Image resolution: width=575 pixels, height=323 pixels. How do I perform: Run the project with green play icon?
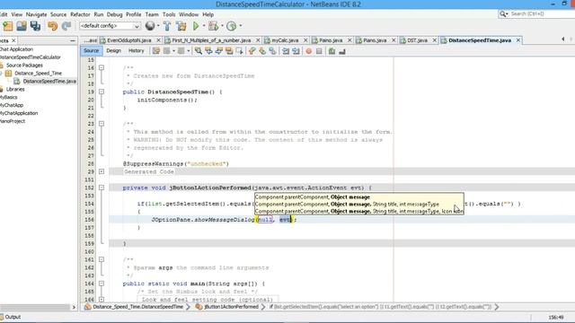coord(196,26)
